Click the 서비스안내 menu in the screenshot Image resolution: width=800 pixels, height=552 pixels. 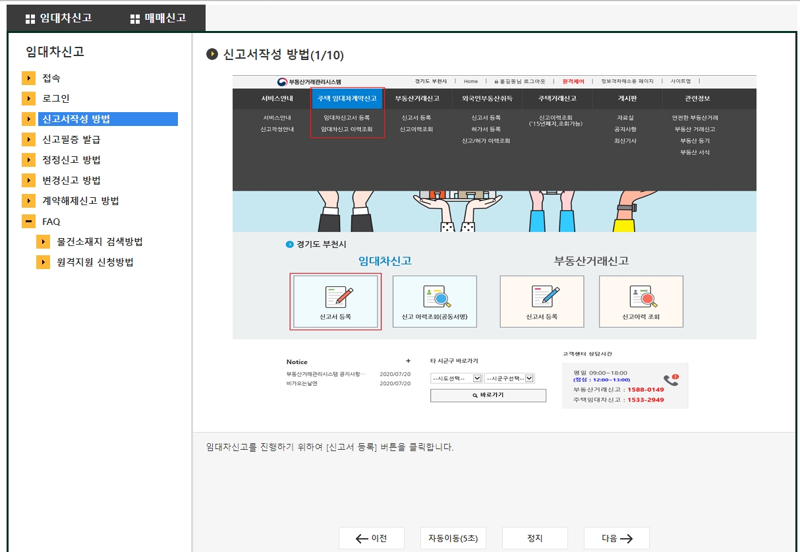coord(277,98)
